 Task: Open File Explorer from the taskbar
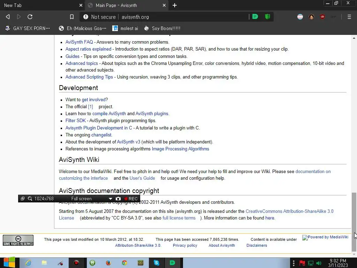tap(44, 263)
